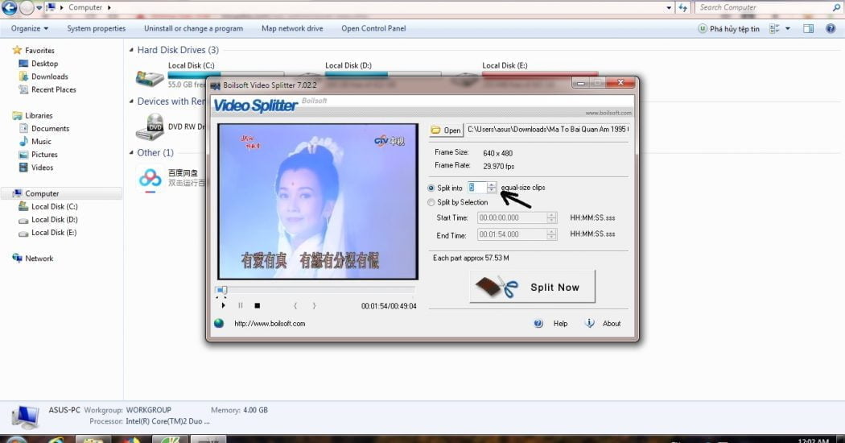Set the end mark with the right bracket

(x=314, y=305)
